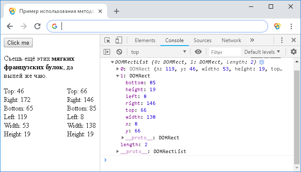301x172 pixels.
Task: Click the profile avatar icon in toolbar
Action: 277,26
